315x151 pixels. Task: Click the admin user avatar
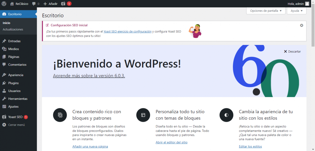pos(307,4)
